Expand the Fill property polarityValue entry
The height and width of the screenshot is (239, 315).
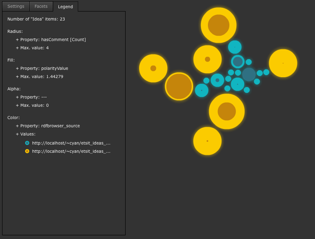tap(42, 68)
